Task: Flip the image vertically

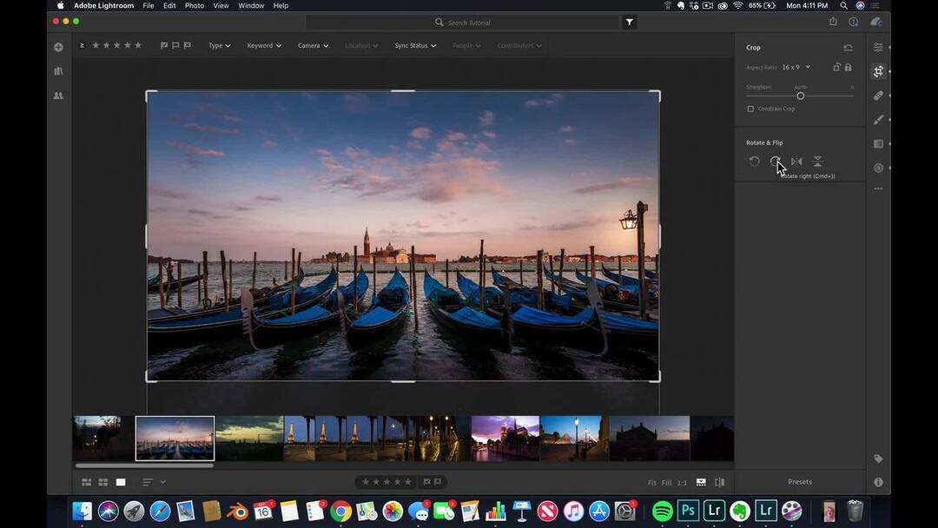Action: click(x=817, y=162)
